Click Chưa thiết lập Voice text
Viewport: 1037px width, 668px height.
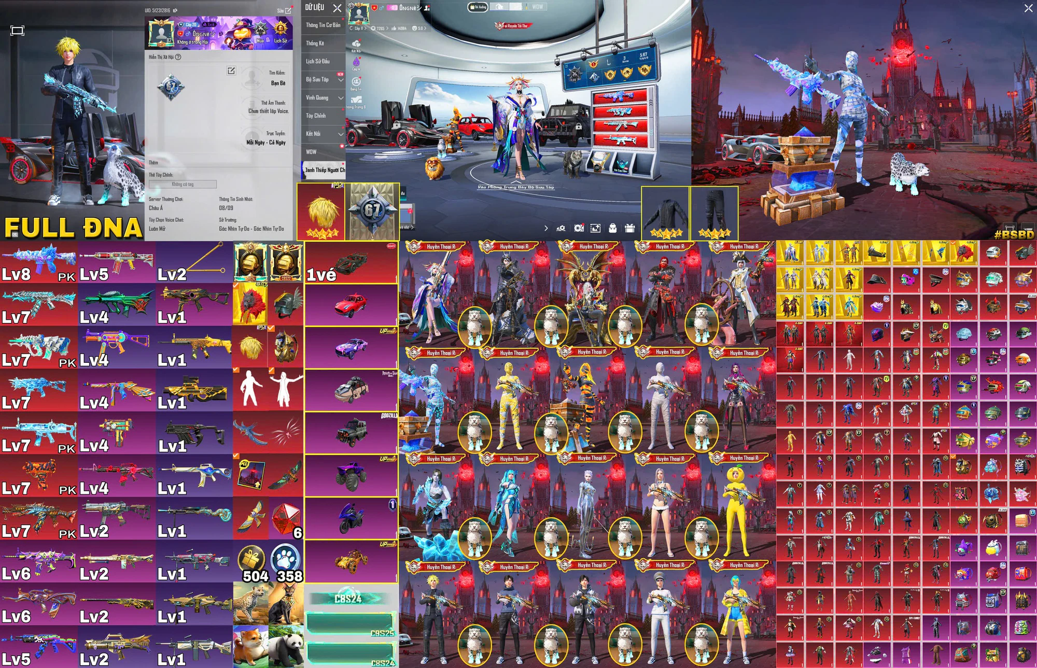pos(269,111)
